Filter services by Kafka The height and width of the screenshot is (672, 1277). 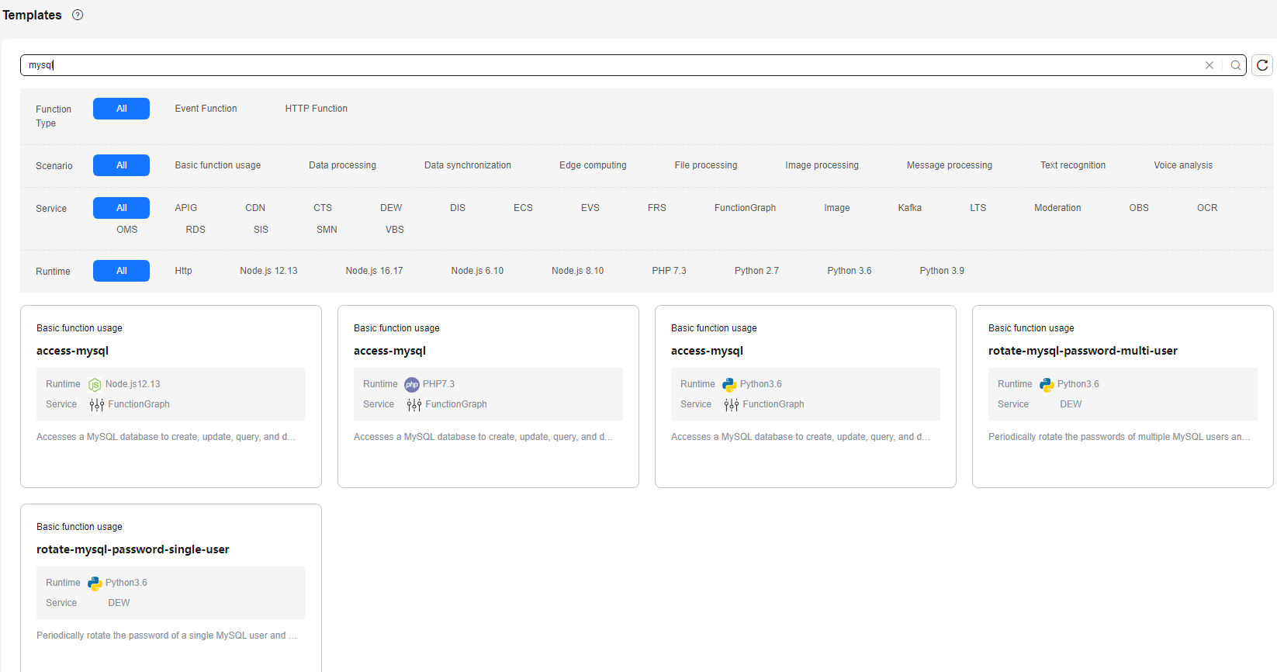point(910,208)
